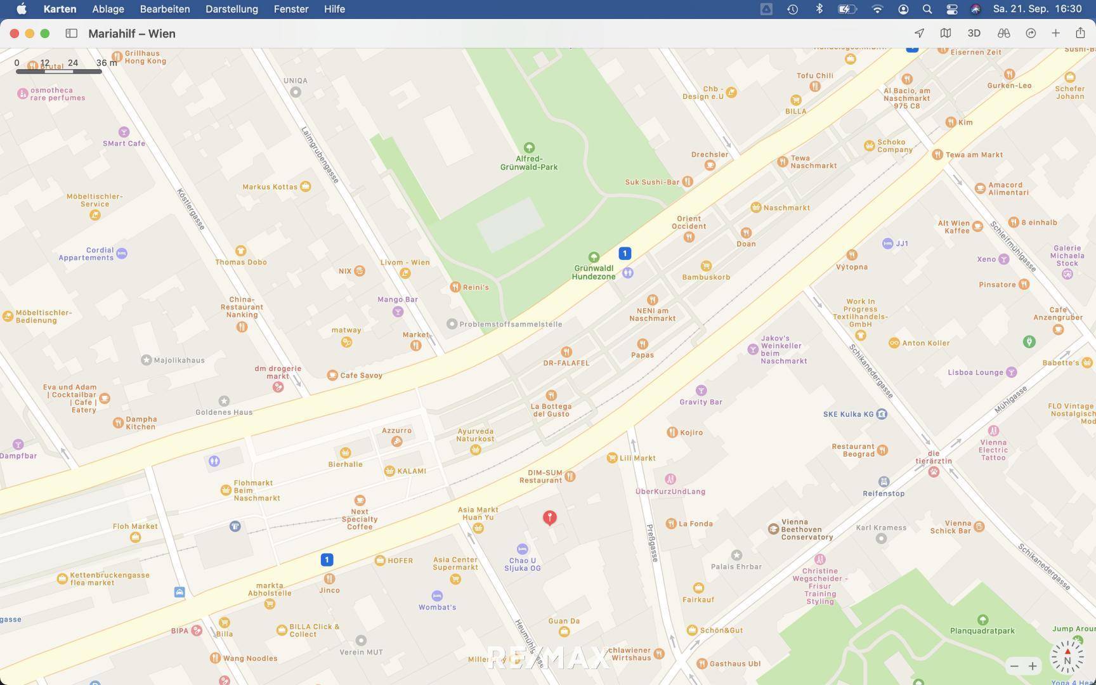Viewport: 1096px width, 685px height.
Task: Select the Chao U Sljuka OG marker
Action: 522,549
